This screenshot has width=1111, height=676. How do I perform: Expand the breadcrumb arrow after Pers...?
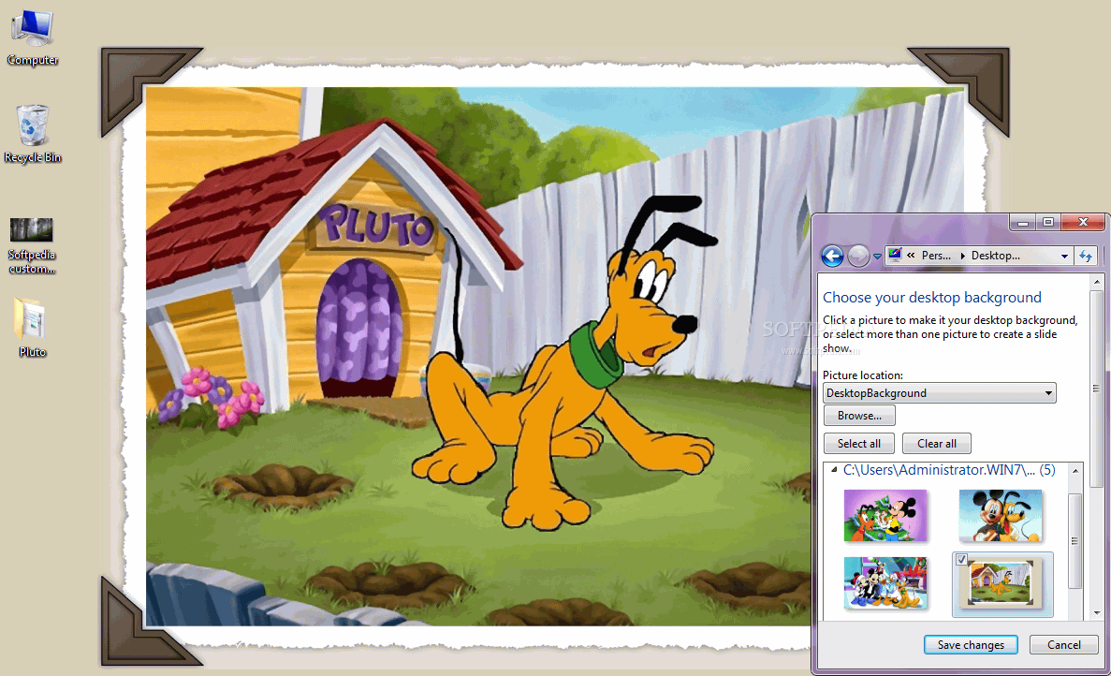point(962,256)
